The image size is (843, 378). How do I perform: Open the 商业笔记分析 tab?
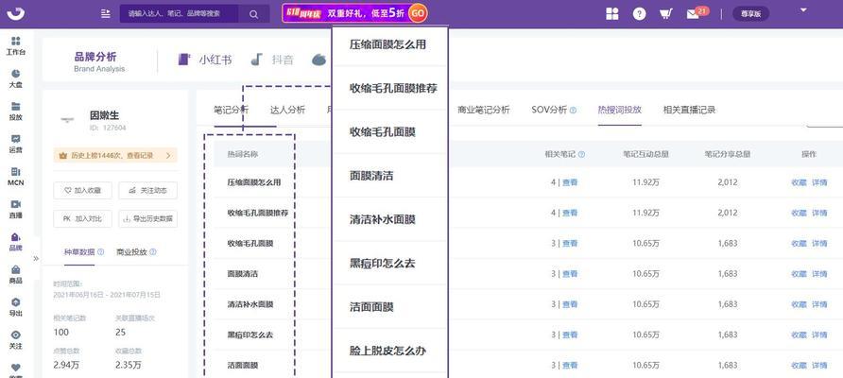click(x=483, y=110)
